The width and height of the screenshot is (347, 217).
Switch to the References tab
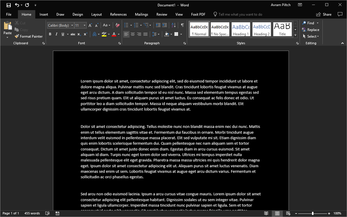pyautogui.click(x=118, y=14)
